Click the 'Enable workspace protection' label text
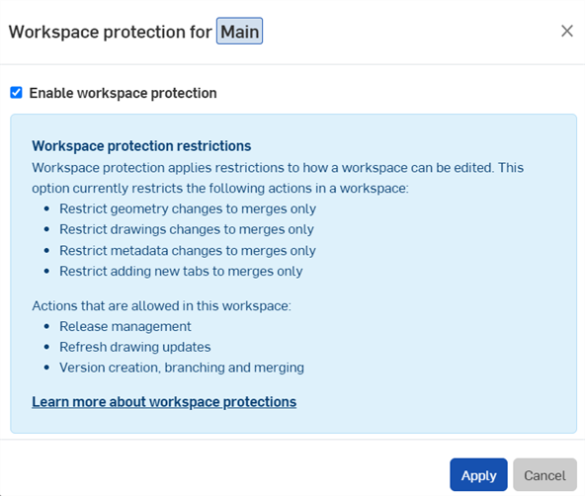Image resolution: width=585 pixels, height=496 pixels. point(123,93)
